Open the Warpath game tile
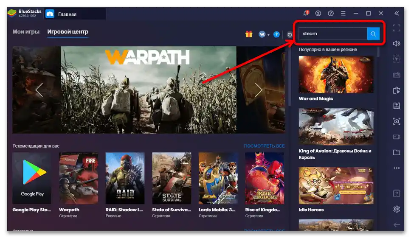The image size is (411, 238). [79, 178]
